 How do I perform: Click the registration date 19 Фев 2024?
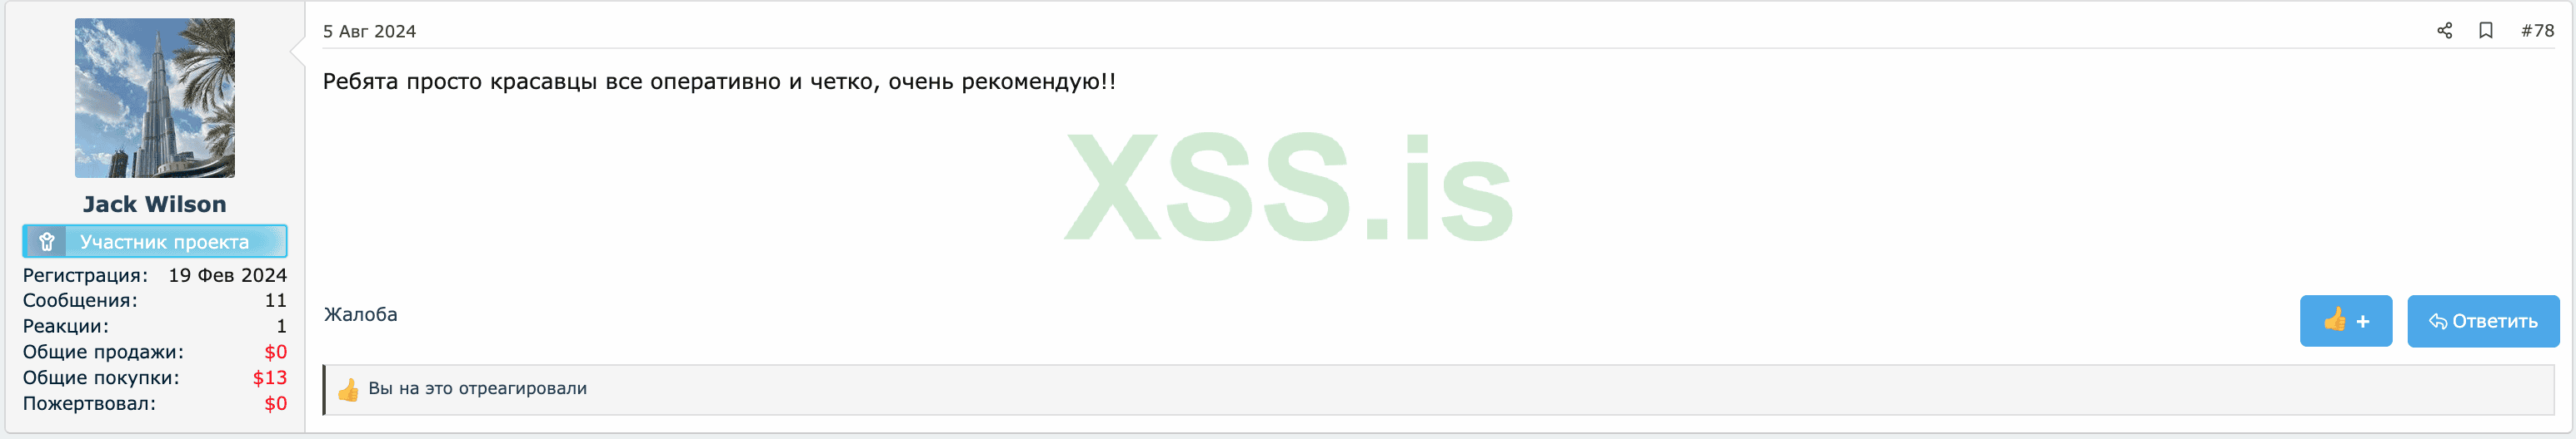[227, 274]
